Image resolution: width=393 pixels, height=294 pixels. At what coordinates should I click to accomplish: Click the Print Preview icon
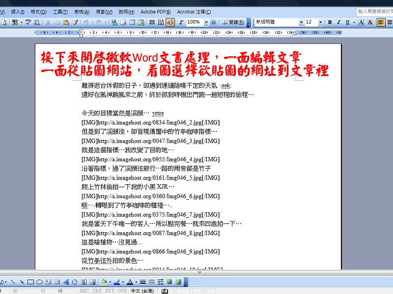[x=4, y=23]
